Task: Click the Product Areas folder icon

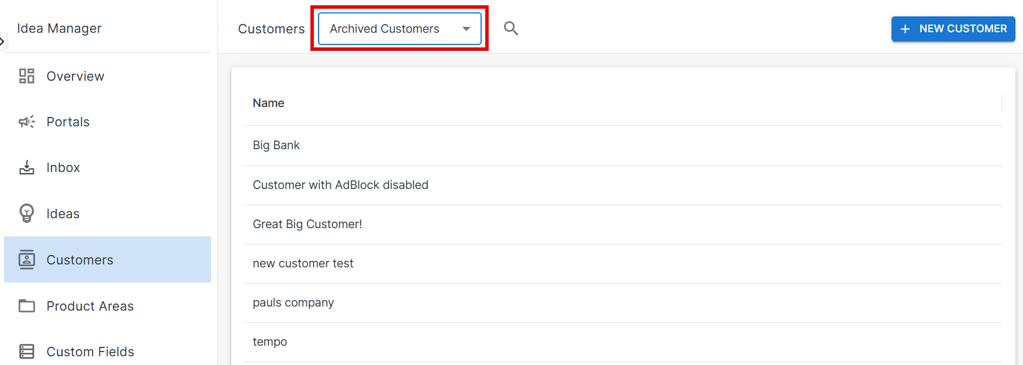Action: [x=27, y=306]
